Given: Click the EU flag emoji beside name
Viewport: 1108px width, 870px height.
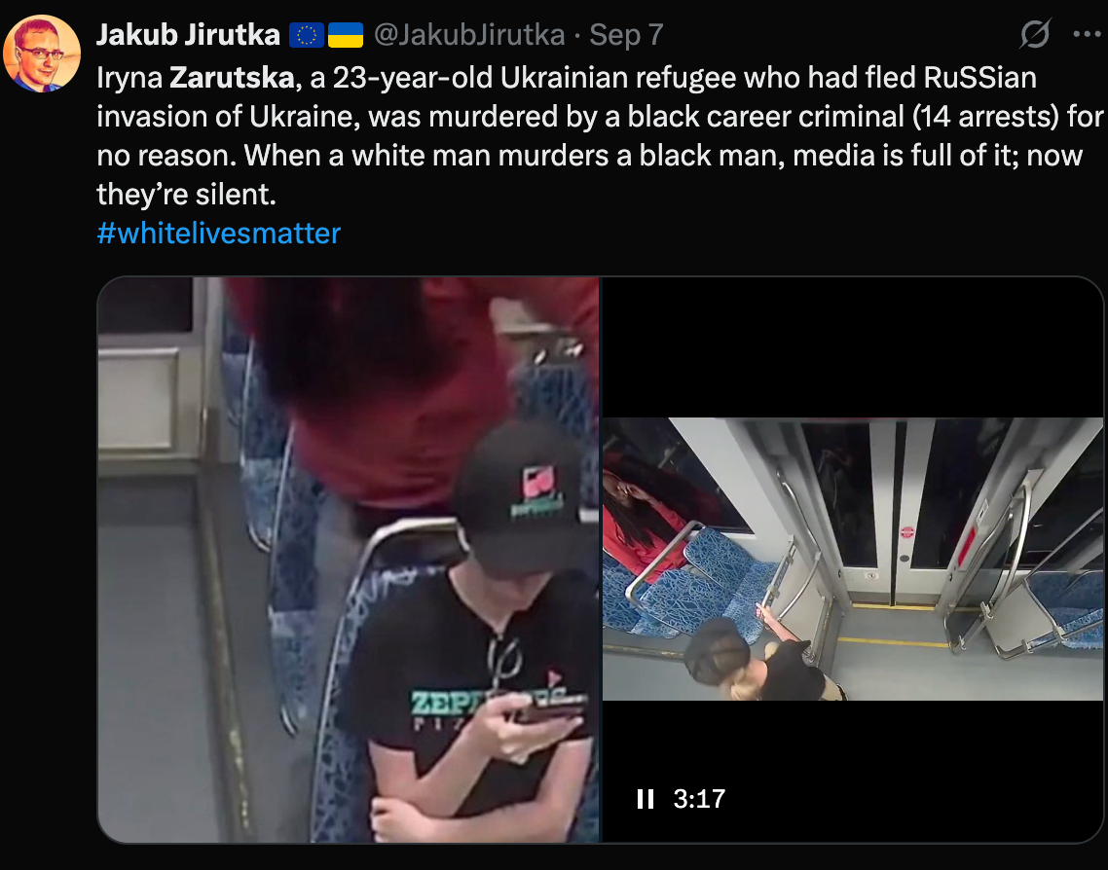Looking at the screenshot, I should tap(307, 35).
